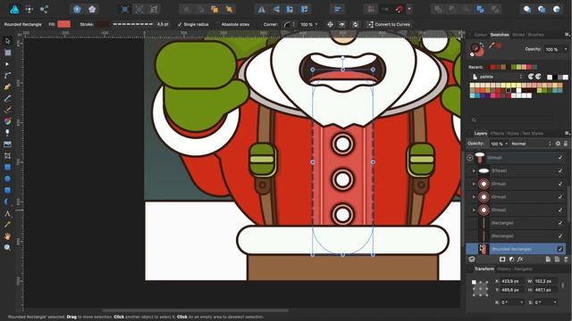Select the Pencil tool
The height and width of the screenshot is (321, 572).
[x=7, y=99]
